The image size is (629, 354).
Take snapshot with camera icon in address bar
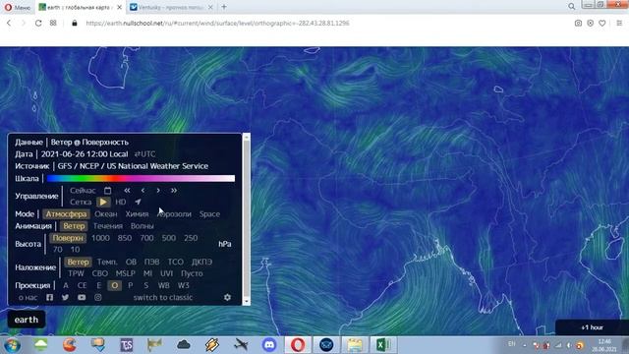tap(578, 24)
